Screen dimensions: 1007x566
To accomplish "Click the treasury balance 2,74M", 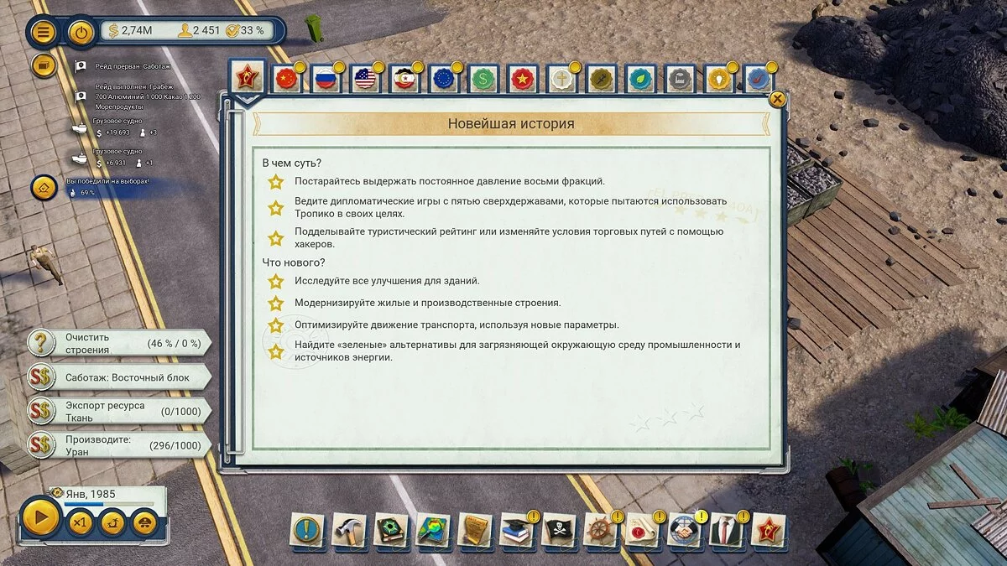I will pos(130,31).
